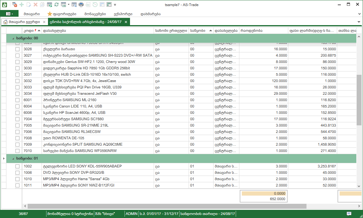Click the table refresh icon in toolbar
This screenshot has width=363, height=218.
49,5
